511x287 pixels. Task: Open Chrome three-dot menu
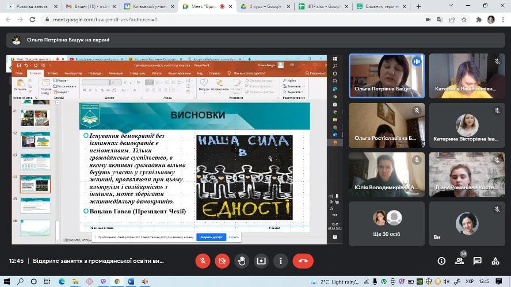point(503,20)
